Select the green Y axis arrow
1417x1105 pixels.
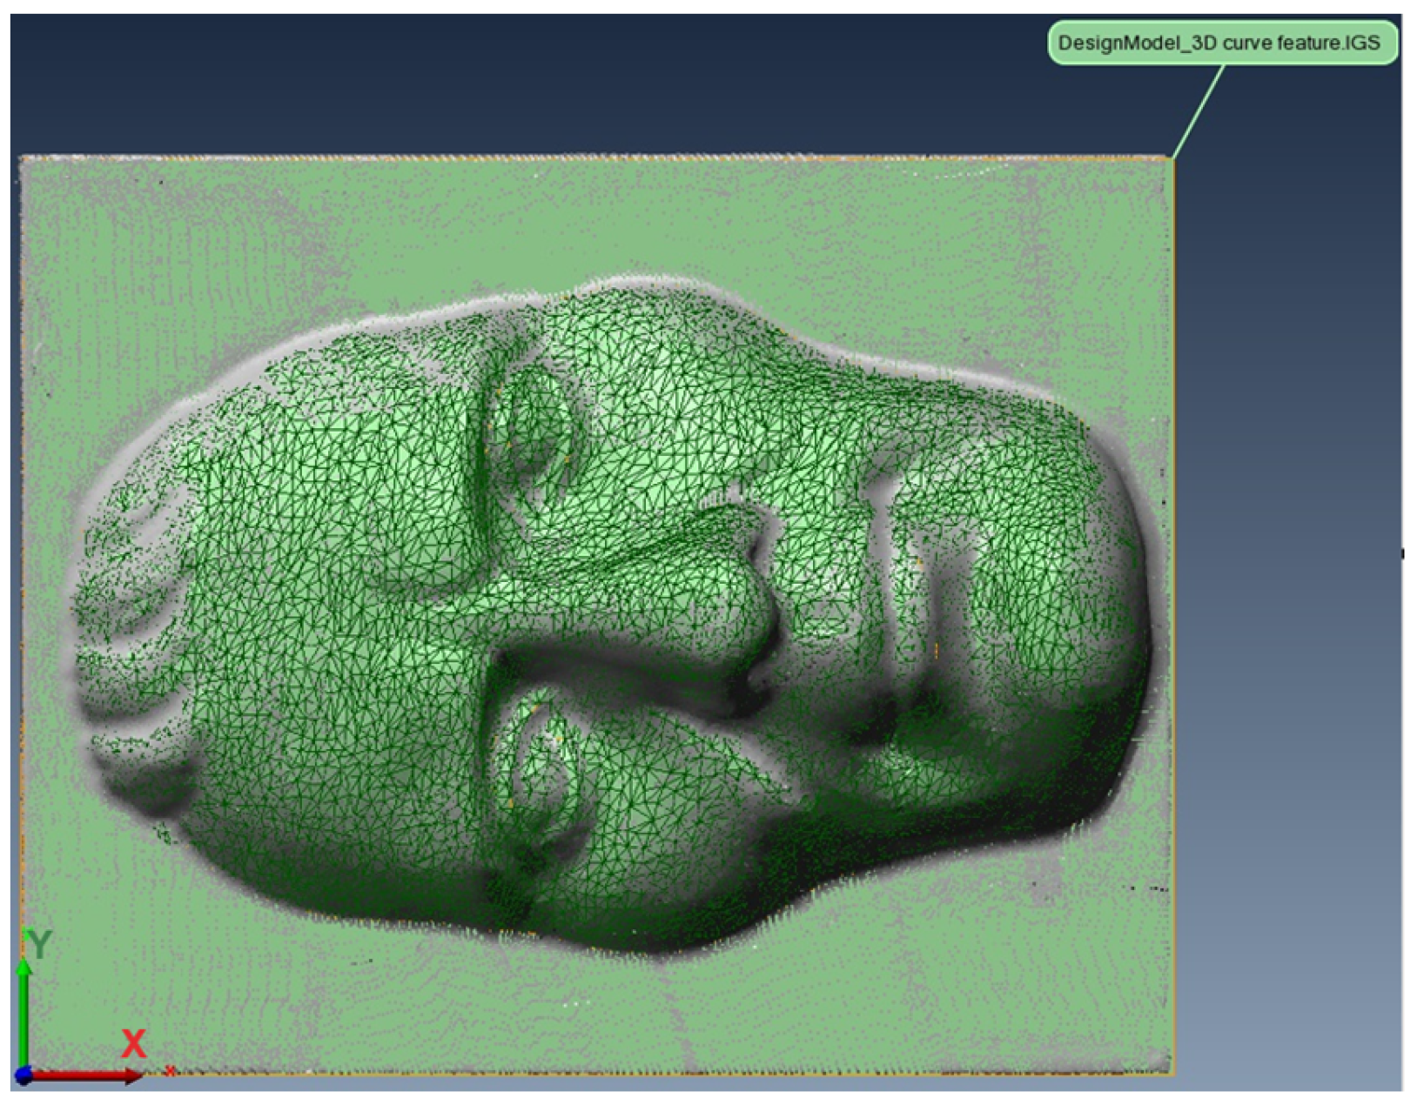[24, 1009]
